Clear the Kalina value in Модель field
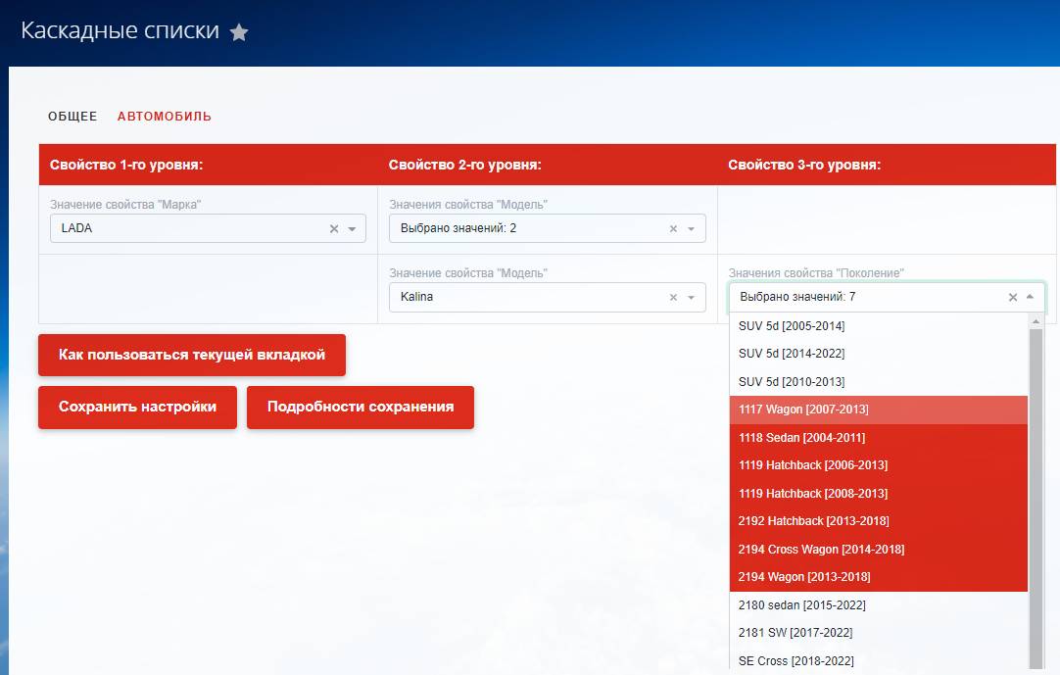 pyautogui.click(x=673, y=297)
